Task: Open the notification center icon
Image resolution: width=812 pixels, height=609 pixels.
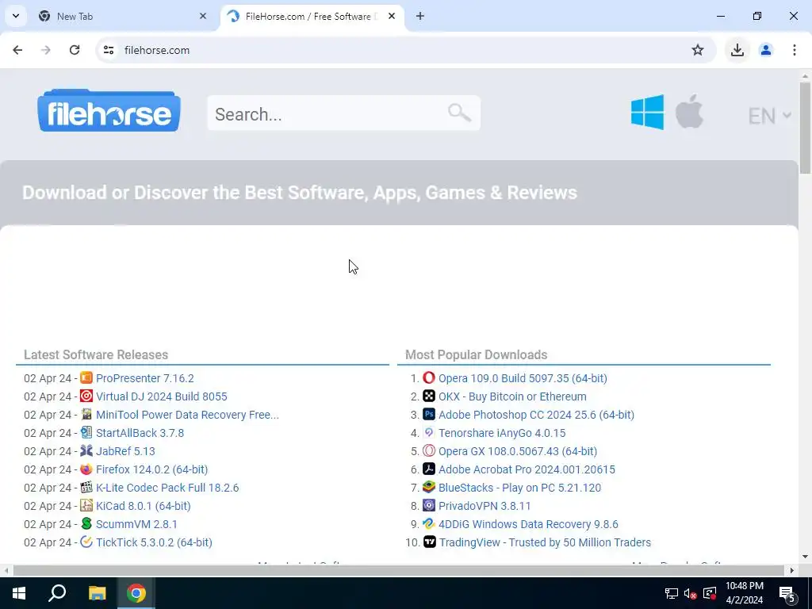Action: click(787, 593)
